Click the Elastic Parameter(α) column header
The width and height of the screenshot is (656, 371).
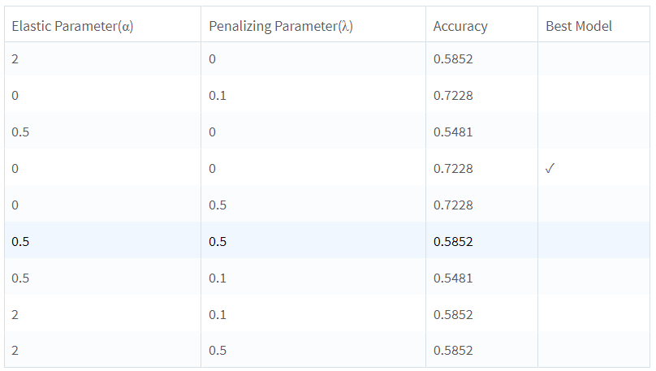point(72,26)
